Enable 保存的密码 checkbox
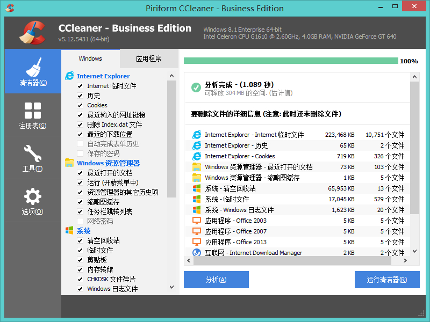 (80, 153)
